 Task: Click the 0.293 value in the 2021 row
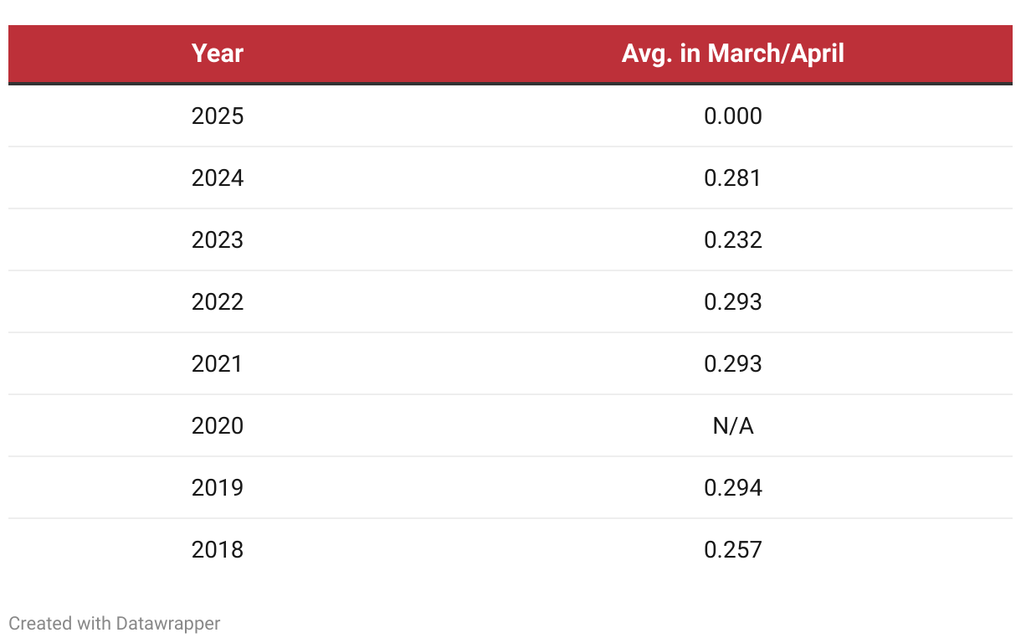pyautogui.click(x=732, y=363)
